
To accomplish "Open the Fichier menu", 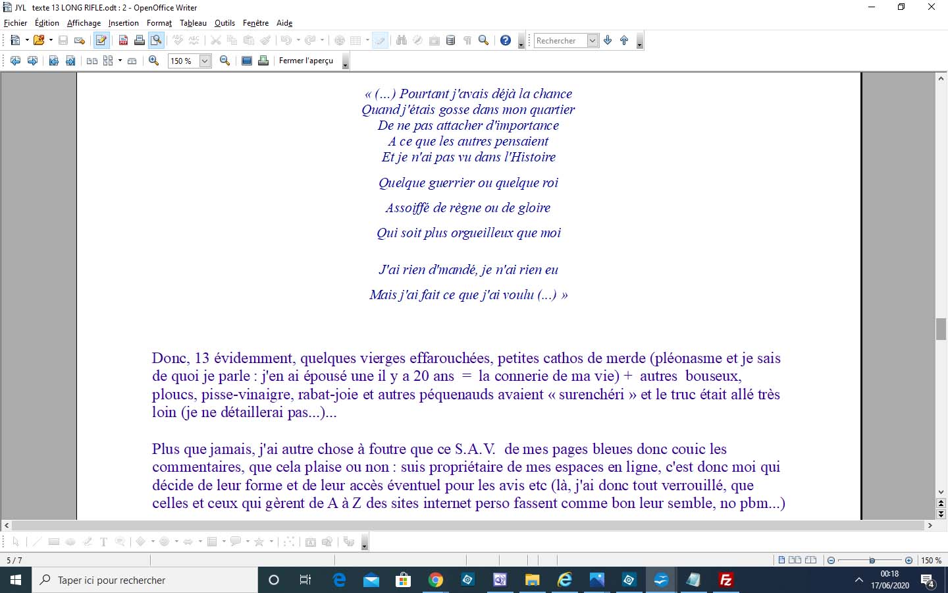I will coord(16,22).
